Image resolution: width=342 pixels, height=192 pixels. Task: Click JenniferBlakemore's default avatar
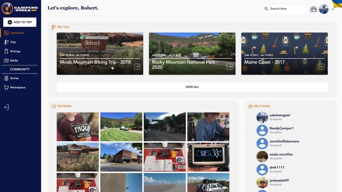coord(262,143)
